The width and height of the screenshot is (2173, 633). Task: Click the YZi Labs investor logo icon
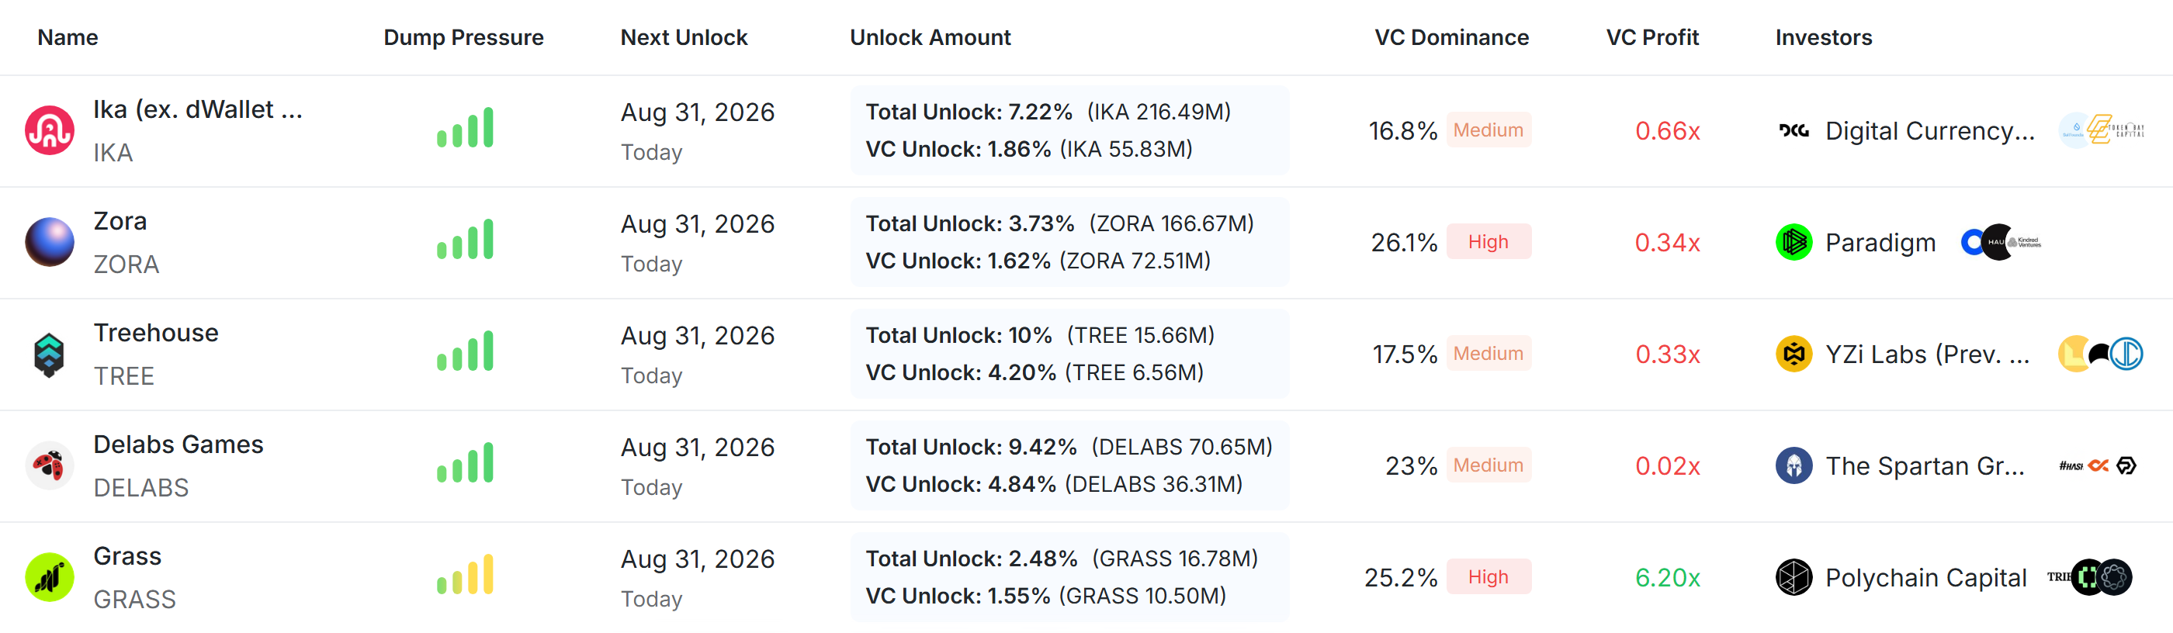[x=1794, y=354]
